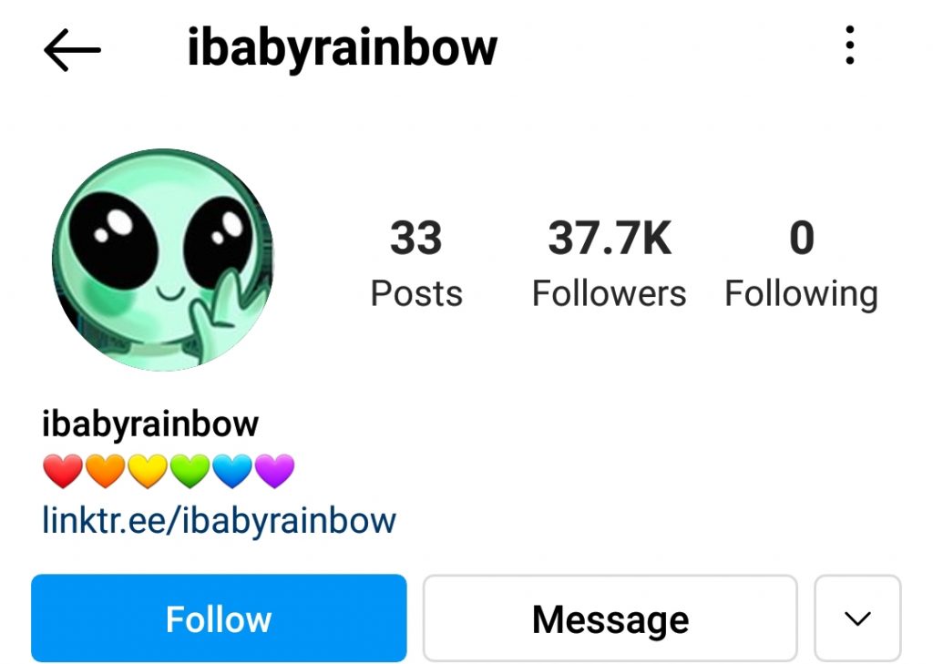Select the bold ibabyrainbow display name
The width and height of the screenshot is (933, 664).
150,424
